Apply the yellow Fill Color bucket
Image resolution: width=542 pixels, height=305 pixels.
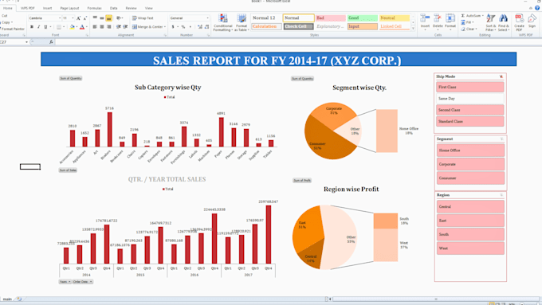click(x=72, y=26)
